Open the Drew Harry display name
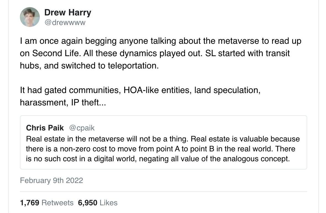The width and height of the screenshot is (326, 213). click(68, 12)
